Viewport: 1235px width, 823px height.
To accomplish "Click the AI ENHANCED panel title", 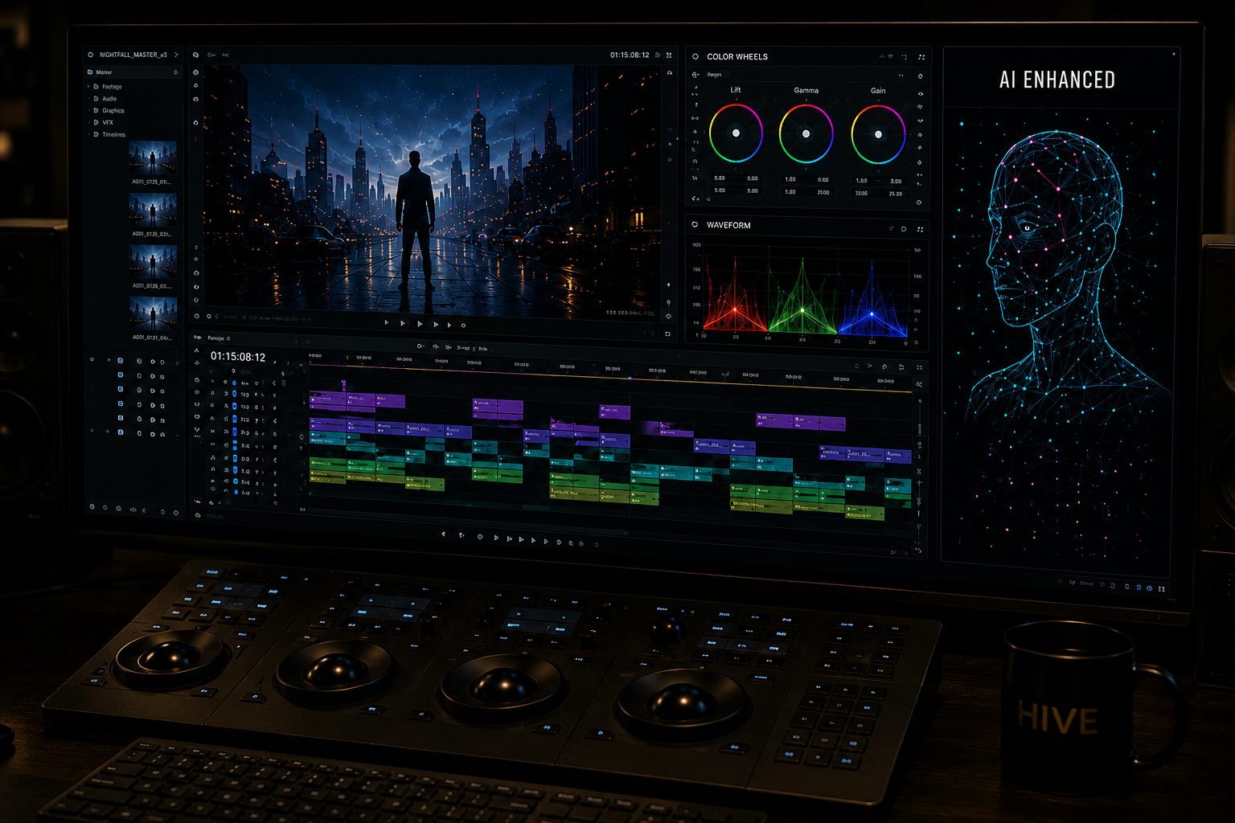I will pyautogui.click(x=1057, y=80).
